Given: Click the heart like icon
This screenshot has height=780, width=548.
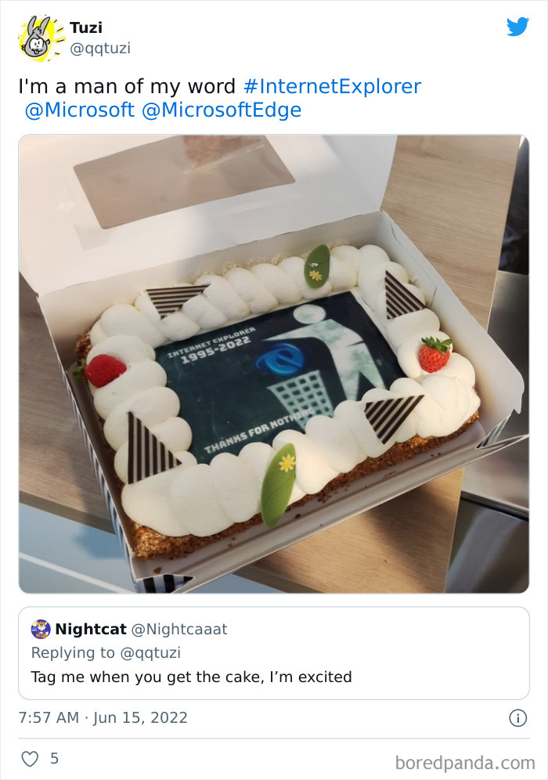Looking at the screenshot, I should [x=30, y=759].
